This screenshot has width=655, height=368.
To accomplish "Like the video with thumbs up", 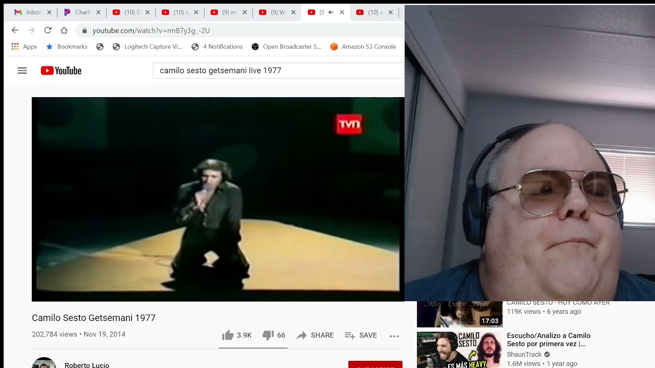I will coord(236,335).
